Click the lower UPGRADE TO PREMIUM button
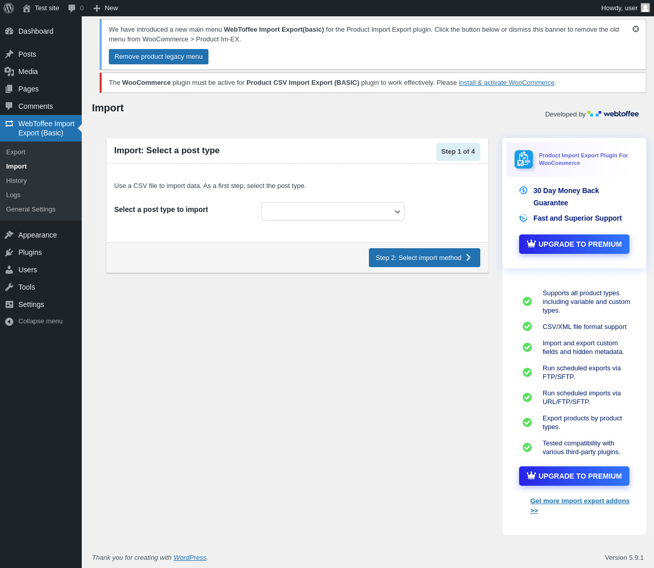The image size is (654, 568). point(574,476)
